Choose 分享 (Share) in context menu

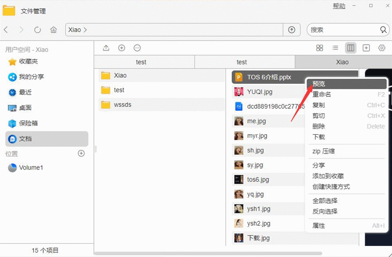point(346,165)
